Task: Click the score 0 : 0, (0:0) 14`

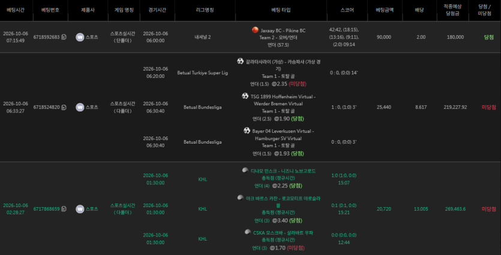Action: (344, 73)
